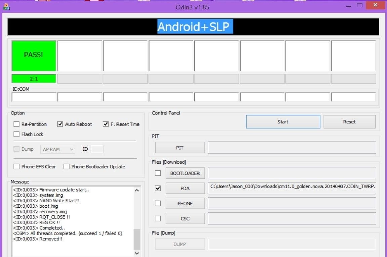Select the 'RES OK !!' log line
Screen dimensions: 387x257
tap(36, 222)
